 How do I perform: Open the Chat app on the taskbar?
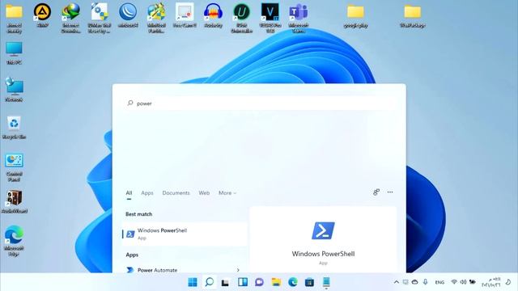tap(259, 282)
